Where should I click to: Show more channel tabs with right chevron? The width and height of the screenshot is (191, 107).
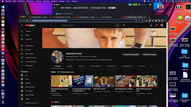tap(155, 66)
